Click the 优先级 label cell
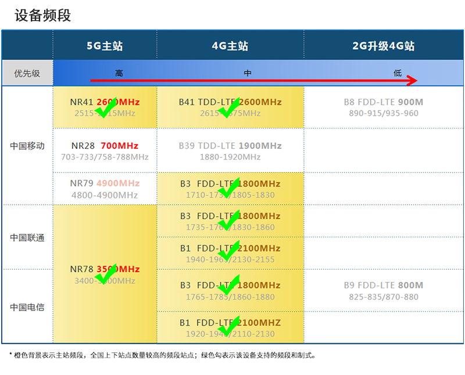 27,73
